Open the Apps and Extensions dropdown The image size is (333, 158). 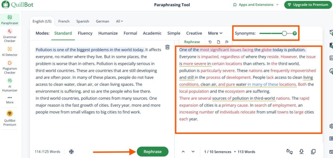(256, 5)
